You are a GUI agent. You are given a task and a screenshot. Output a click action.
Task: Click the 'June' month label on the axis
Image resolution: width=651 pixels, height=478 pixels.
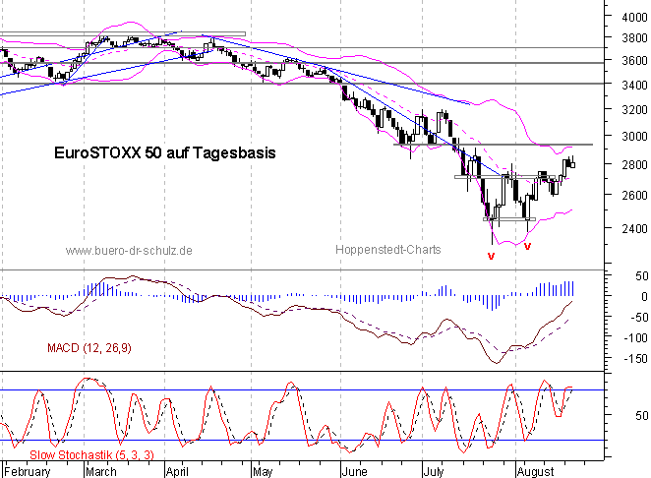(x=355, y=472)
